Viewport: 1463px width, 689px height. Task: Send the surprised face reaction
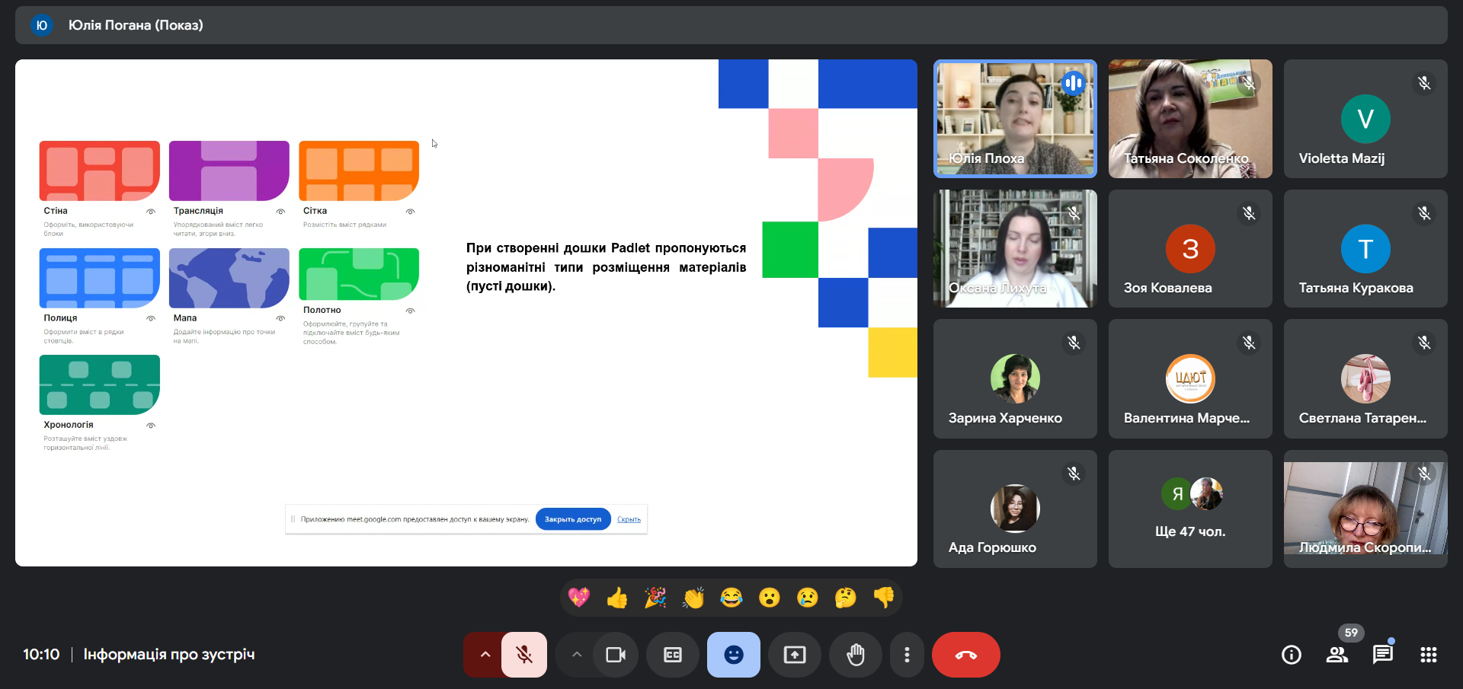coord(770,598)
